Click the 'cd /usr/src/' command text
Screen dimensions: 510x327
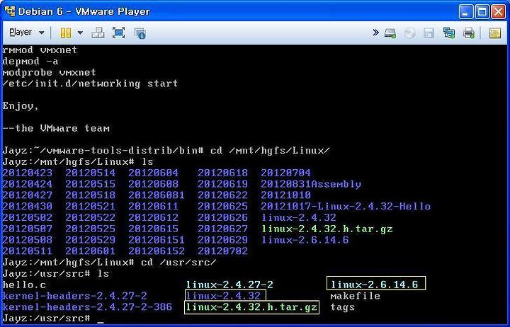tap(178, 263)
